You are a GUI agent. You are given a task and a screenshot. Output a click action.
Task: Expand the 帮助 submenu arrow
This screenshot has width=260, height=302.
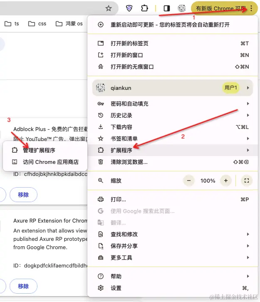248,276
